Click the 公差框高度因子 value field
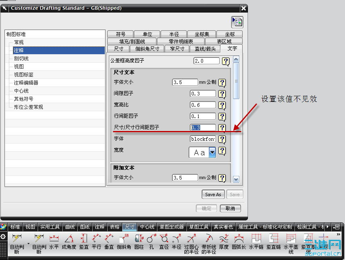The width and height of the screenshot is (345, 260). pos(206,61)
